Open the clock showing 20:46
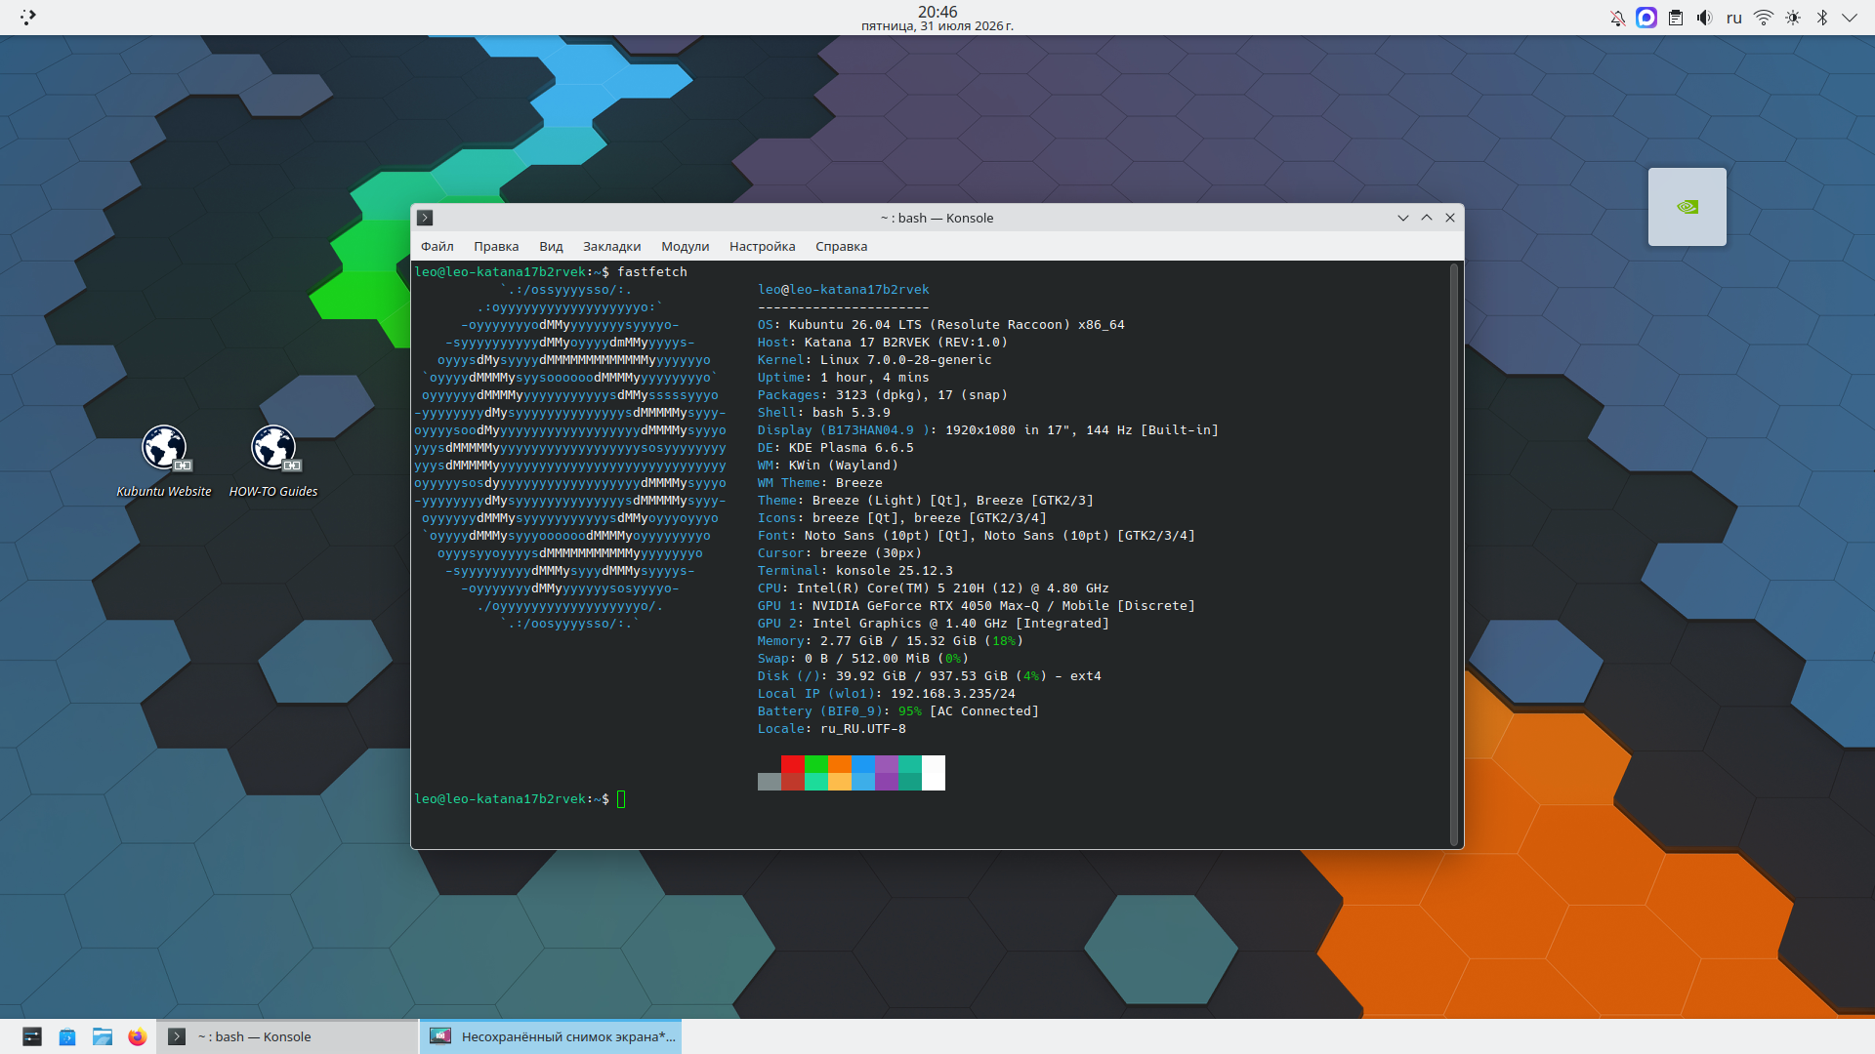 point(937,18)
